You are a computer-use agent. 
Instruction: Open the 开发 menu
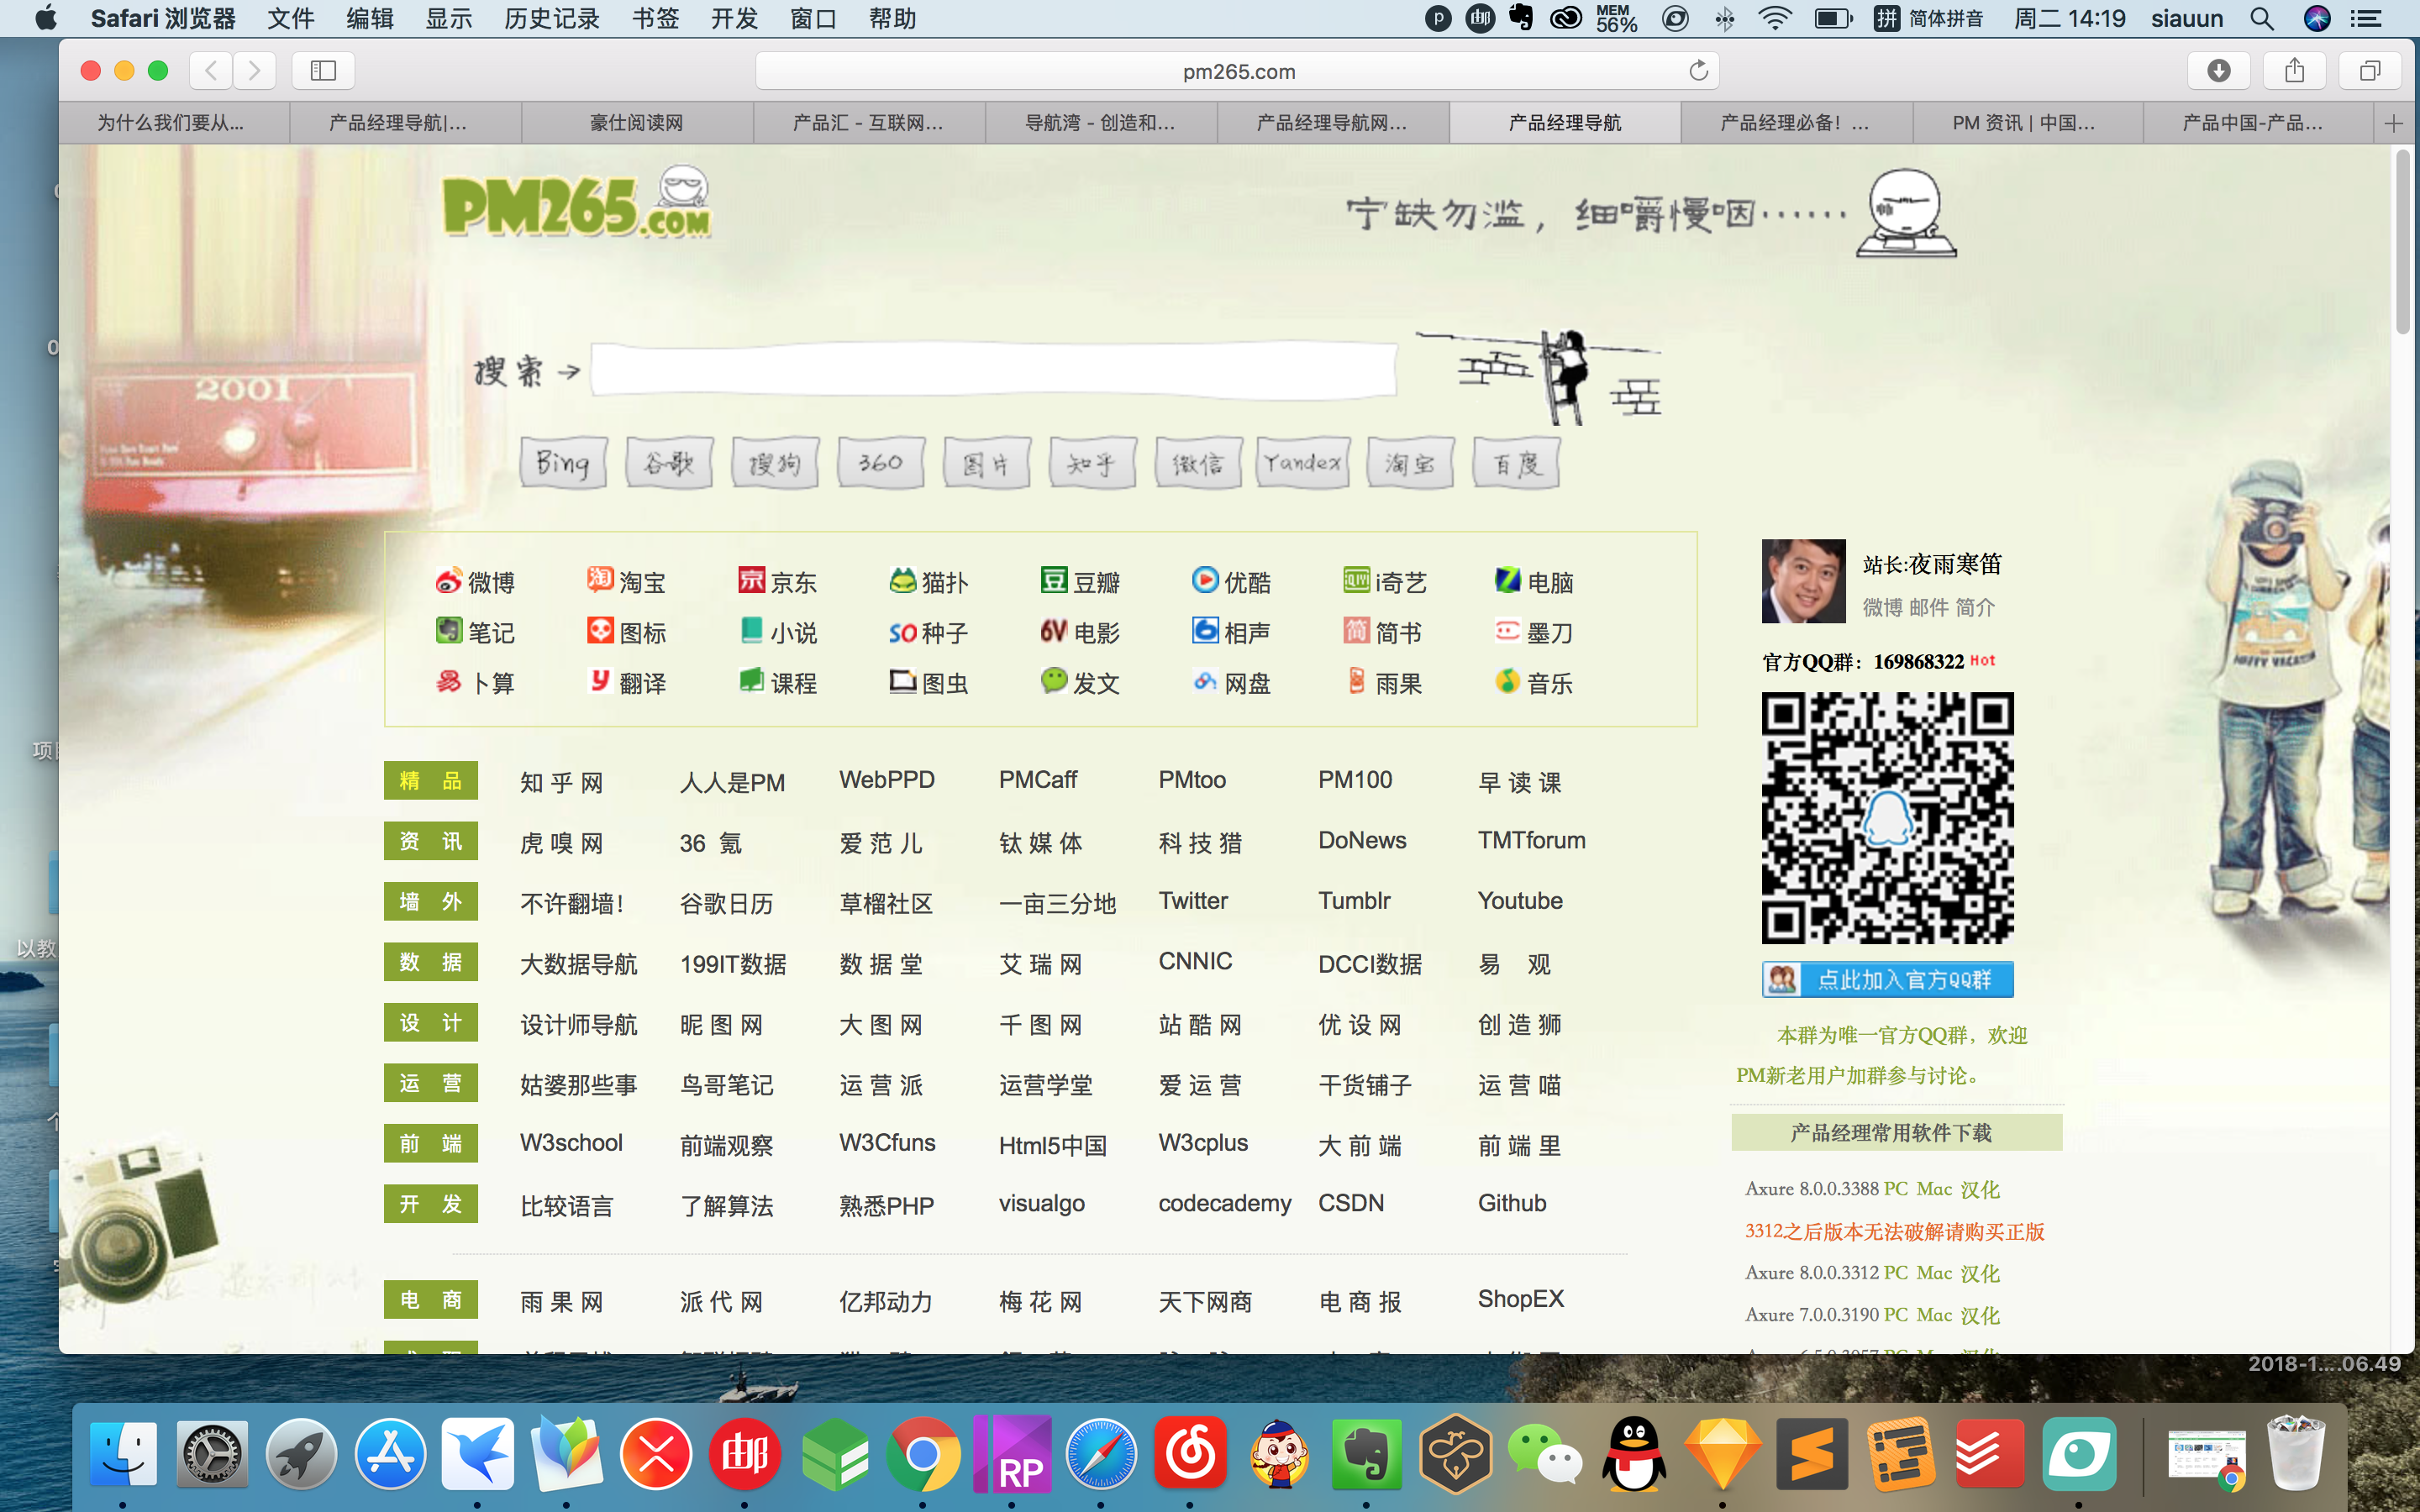click(x=735, y=18)
